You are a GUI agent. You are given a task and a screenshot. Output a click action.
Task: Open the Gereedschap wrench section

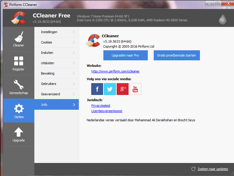(x=18, y=87)
